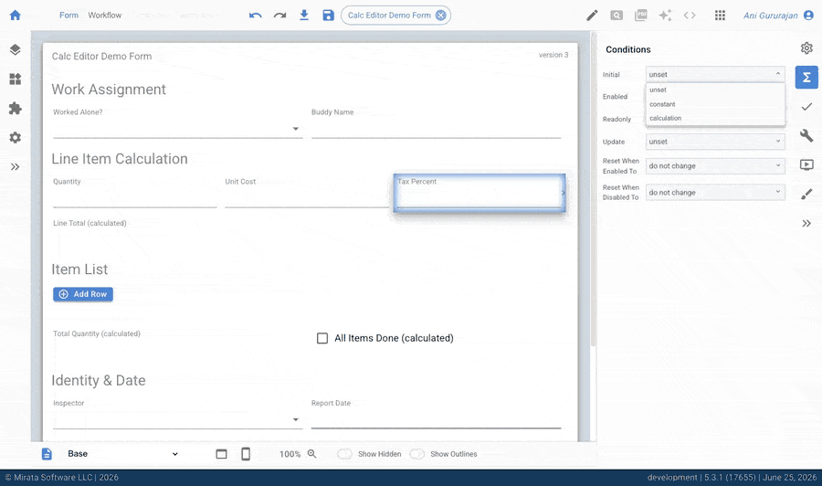This screenshot has width=822, height=486.
Task: Open the Inspector dropdown
Action: point(178,419)
